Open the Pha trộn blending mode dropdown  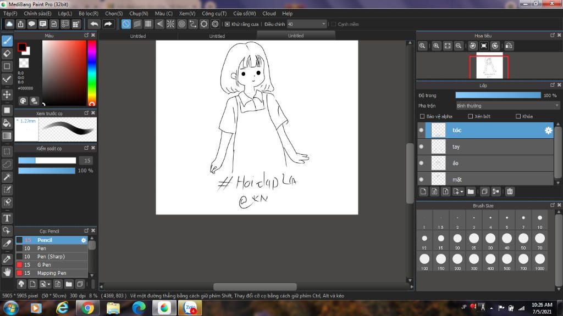(507, 106)
